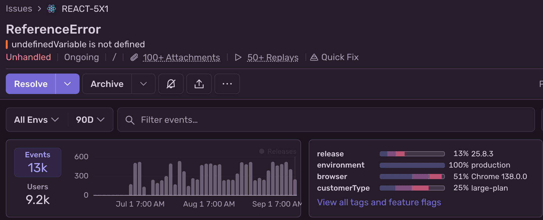Click the browser tag distribution bar
The height and width of the screenshot is (220, 543).
(412, 177)
